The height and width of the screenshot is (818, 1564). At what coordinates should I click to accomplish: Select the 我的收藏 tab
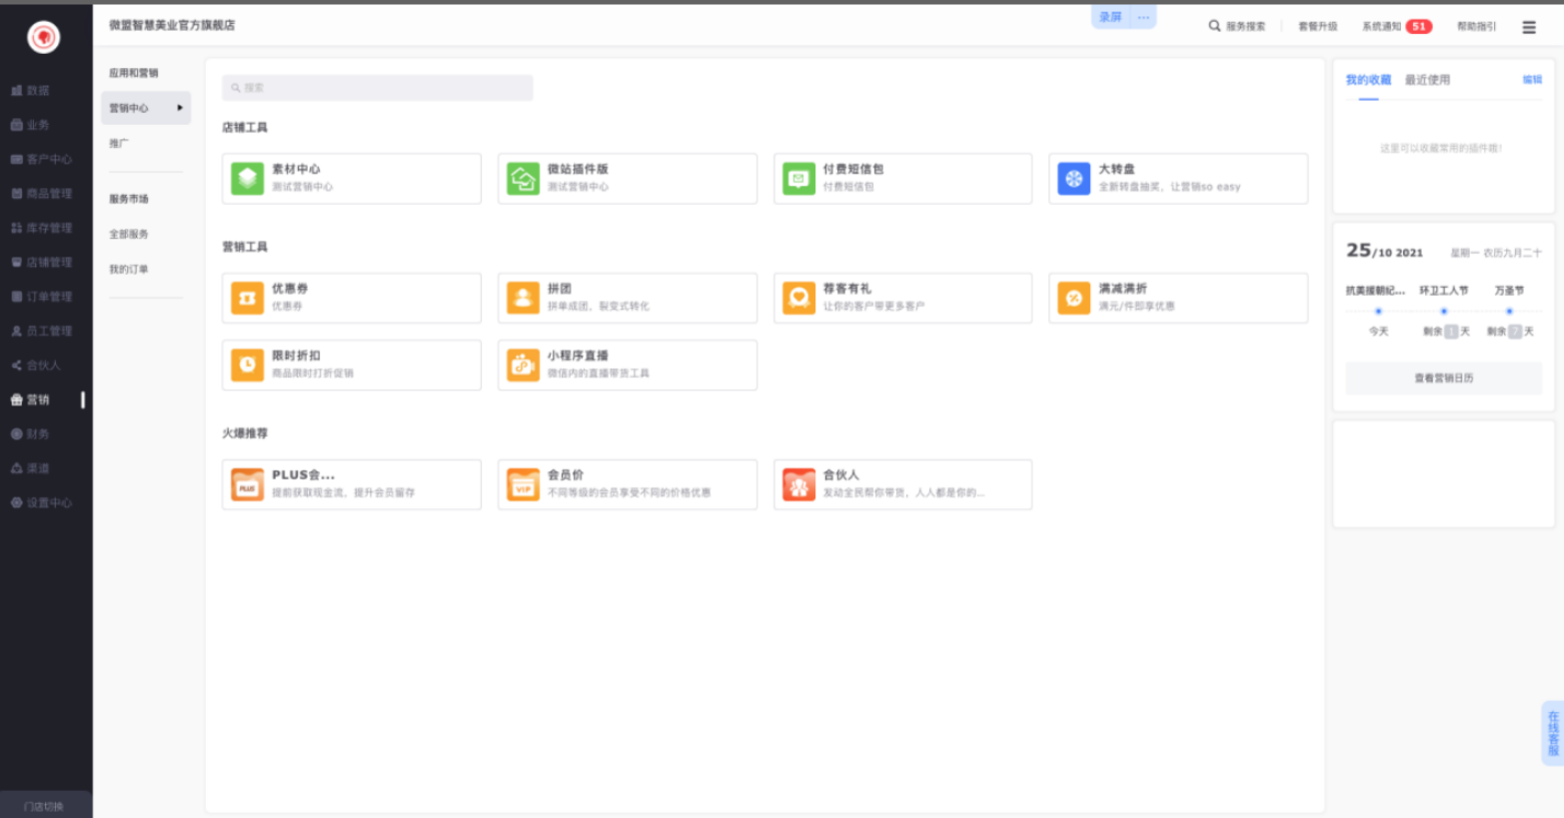coord(1368,80)
